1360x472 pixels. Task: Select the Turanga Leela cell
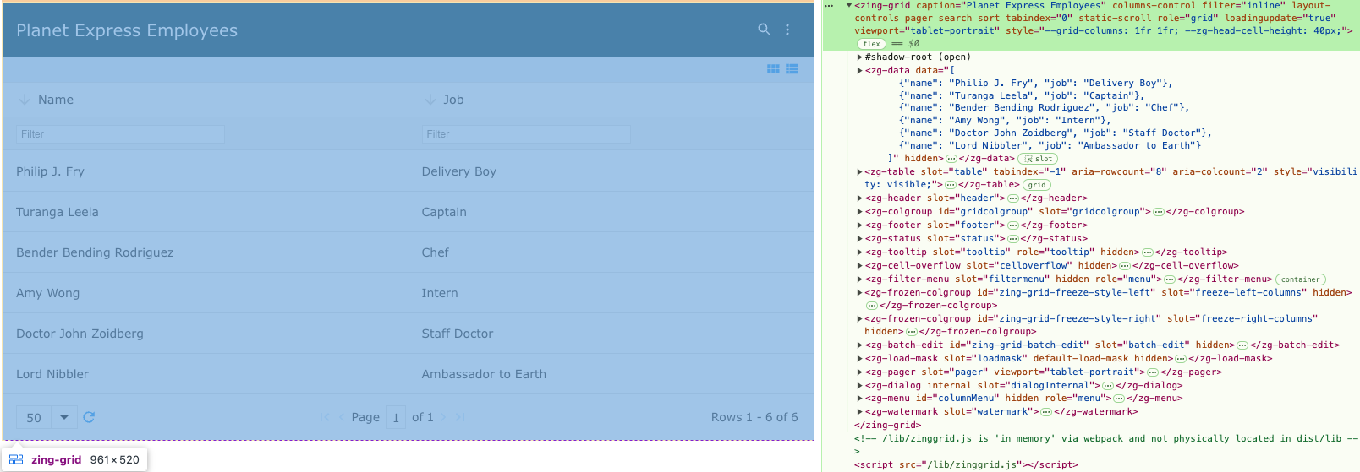[x=206, y=212]
